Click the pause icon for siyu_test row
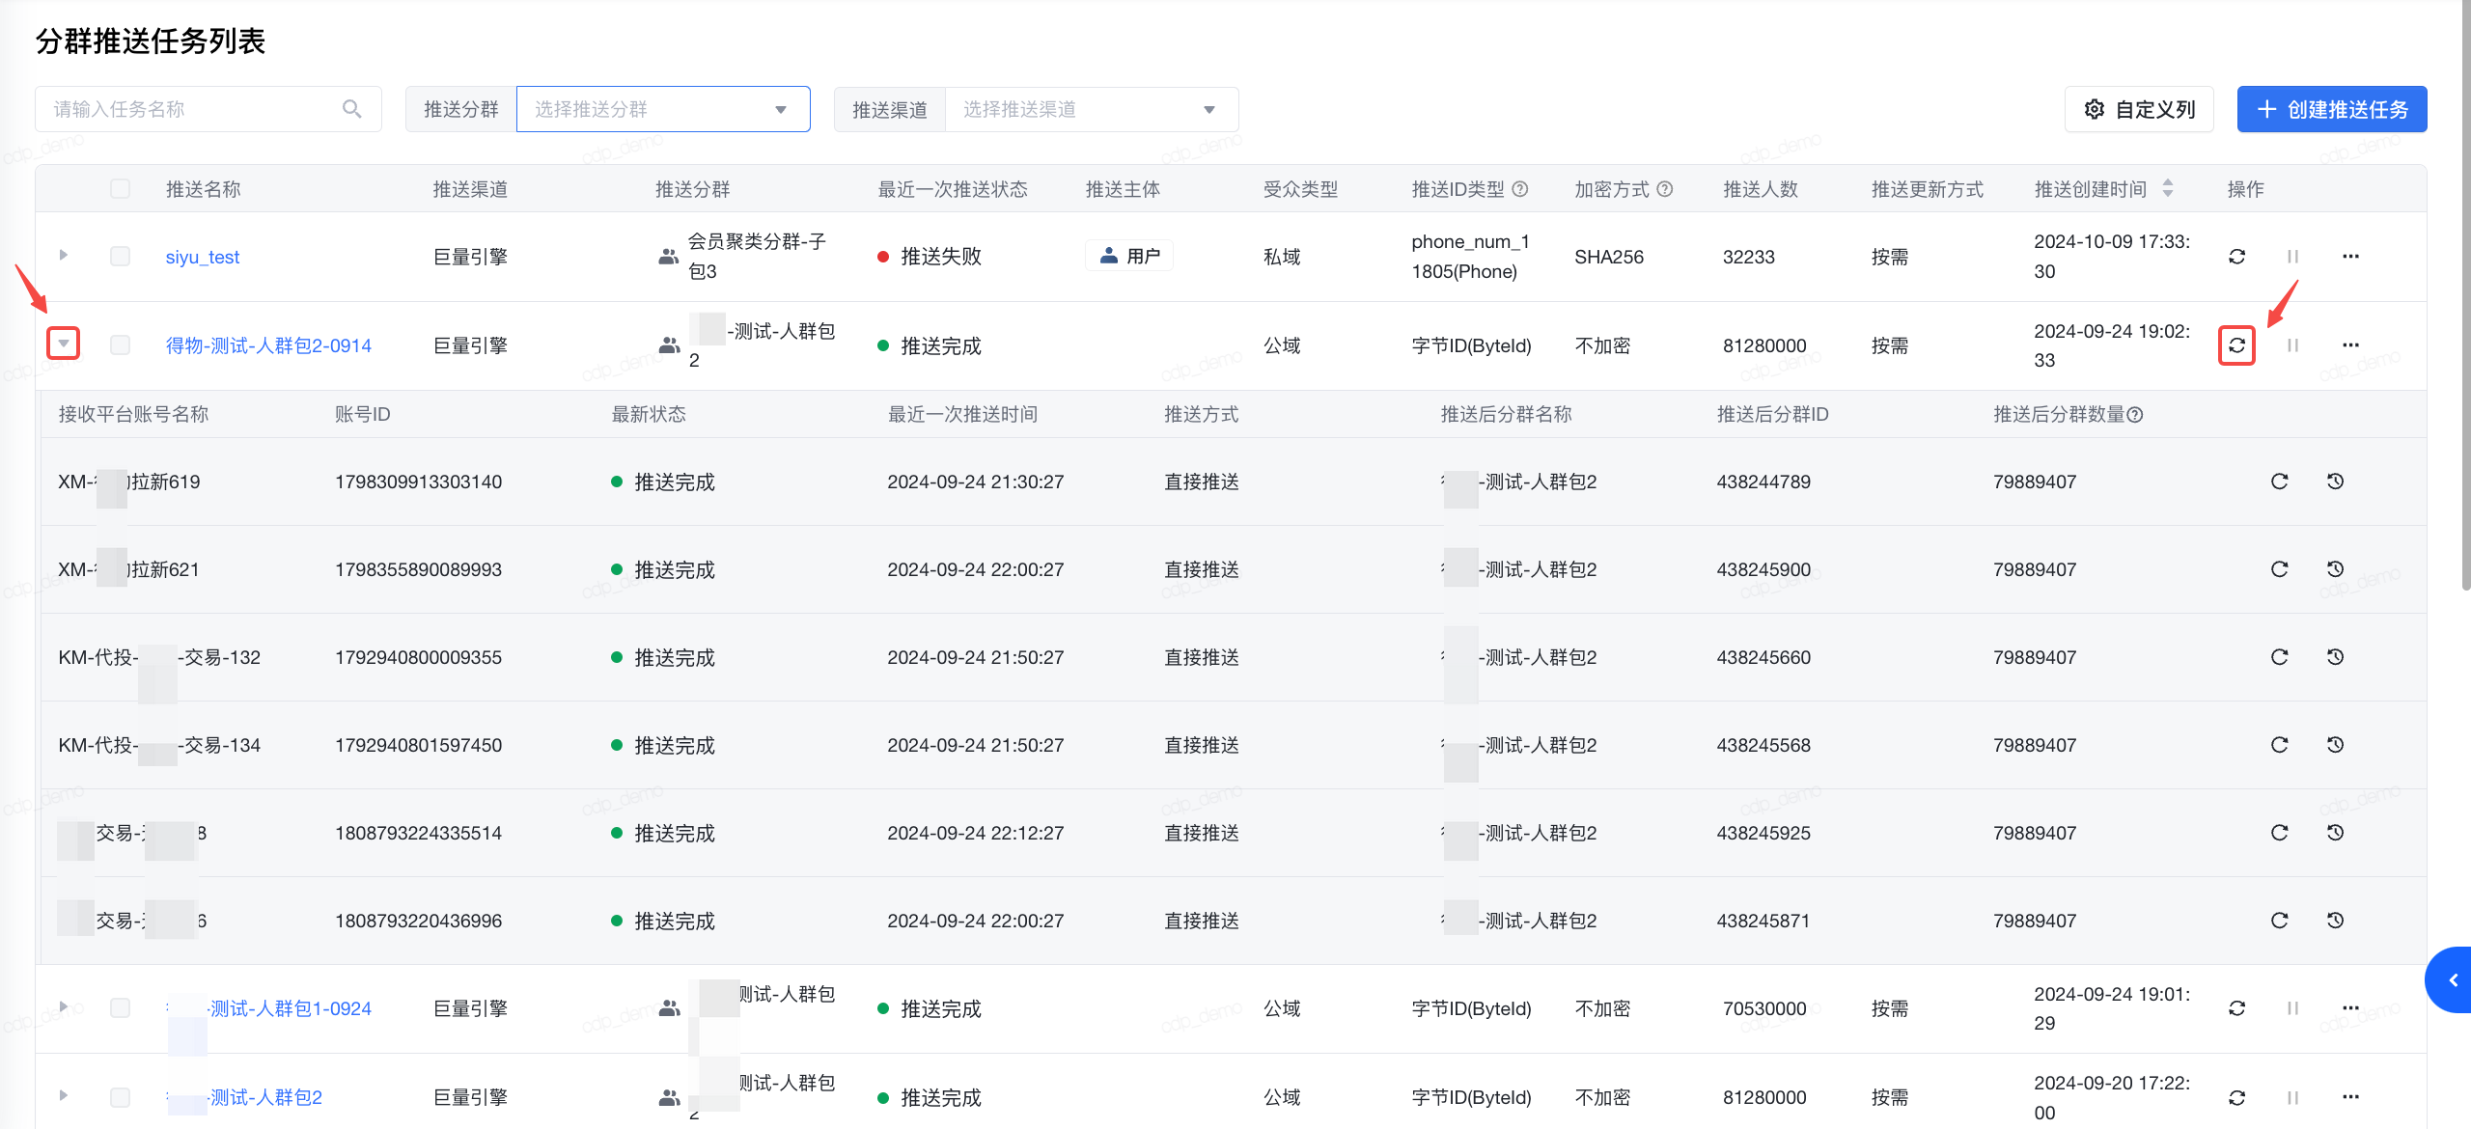 click(2292, 257)
